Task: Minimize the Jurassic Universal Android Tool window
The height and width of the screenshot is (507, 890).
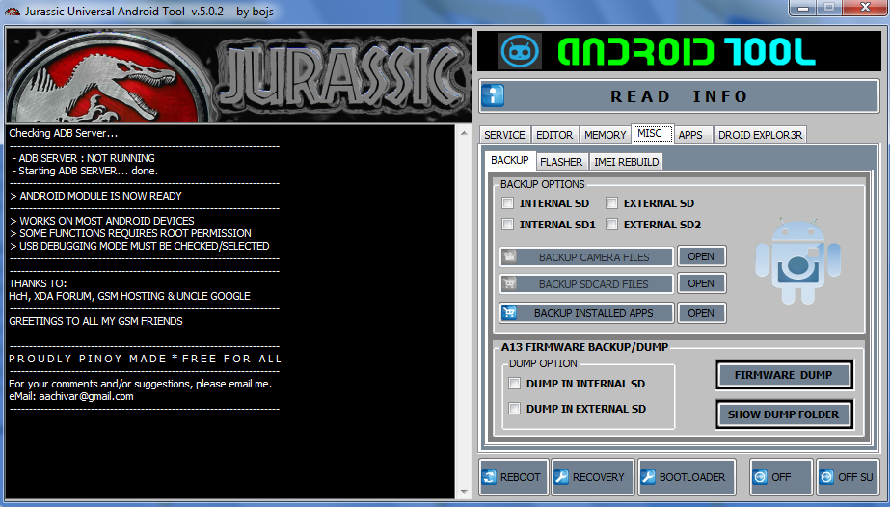Action: point(802,8)
